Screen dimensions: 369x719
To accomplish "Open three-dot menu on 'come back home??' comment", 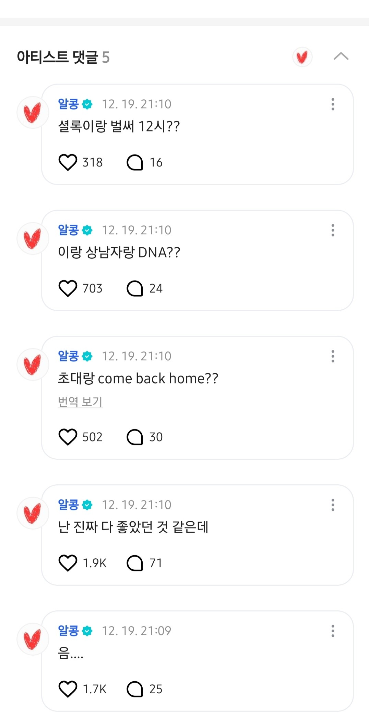I will (333, 356).
